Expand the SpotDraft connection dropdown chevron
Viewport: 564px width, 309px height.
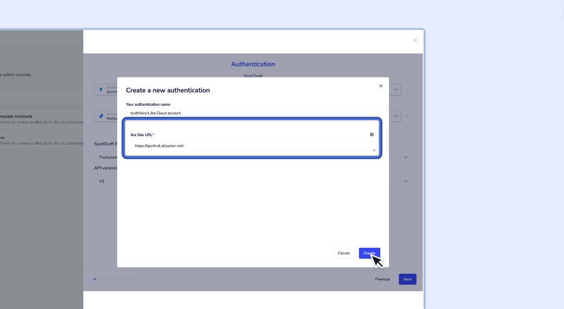(x=396, y=89)
